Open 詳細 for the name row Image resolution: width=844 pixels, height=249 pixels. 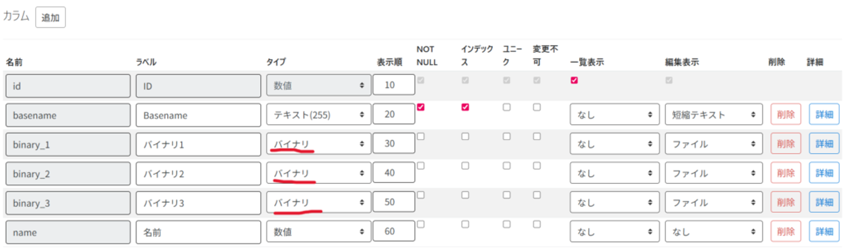pos(823,231)
